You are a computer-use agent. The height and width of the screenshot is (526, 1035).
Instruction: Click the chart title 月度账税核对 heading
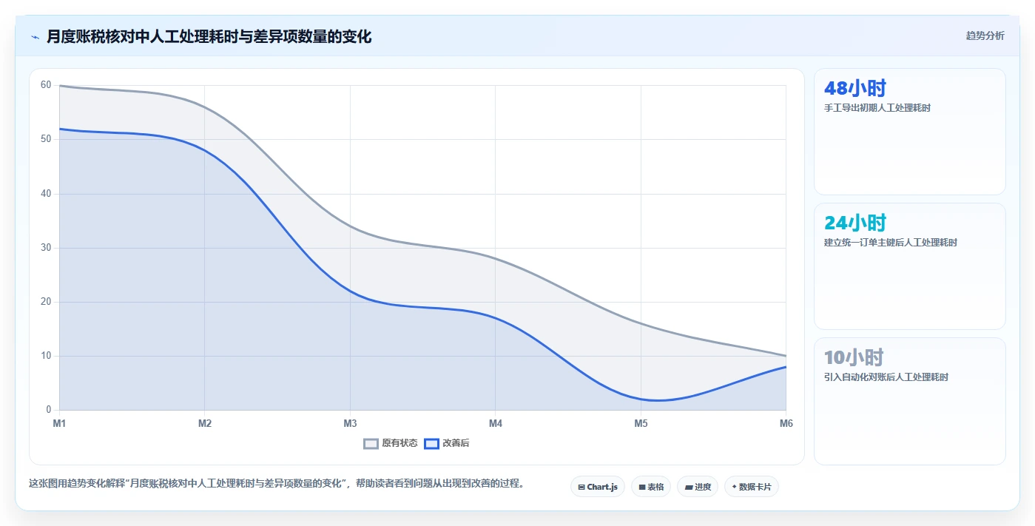click(209, 36)
